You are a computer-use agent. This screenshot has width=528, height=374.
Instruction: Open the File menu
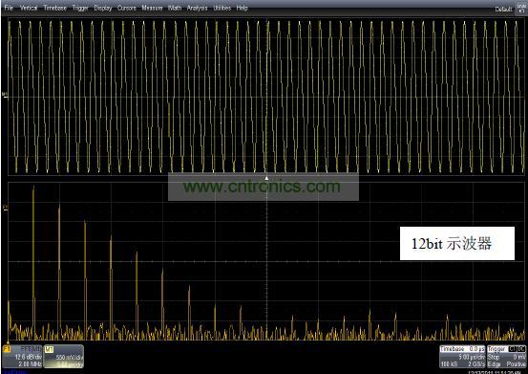coord(9,8)
